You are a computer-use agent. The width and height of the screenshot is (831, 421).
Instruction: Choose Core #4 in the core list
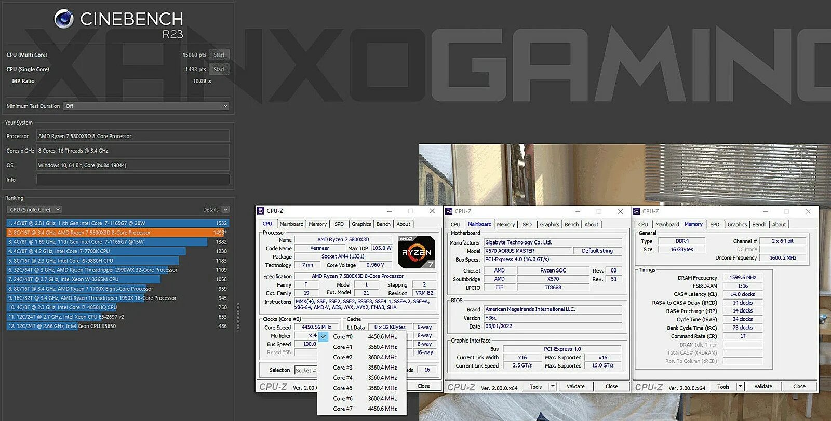pos(361,378)
